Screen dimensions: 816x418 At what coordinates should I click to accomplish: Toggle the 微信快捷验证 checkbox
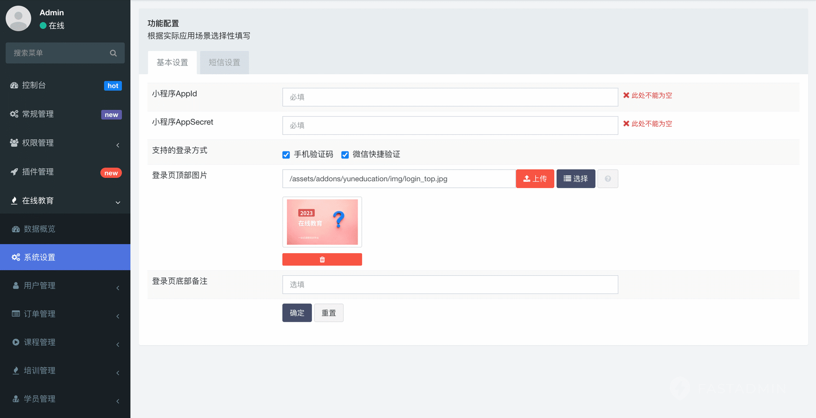coord(345,155)
